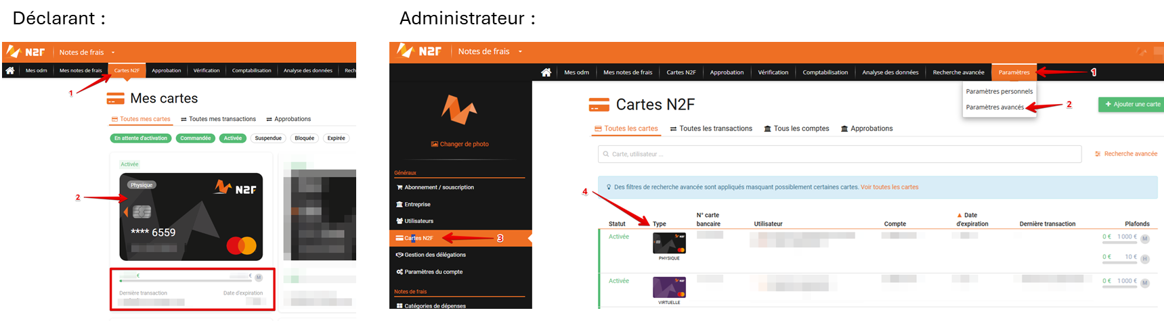Open the Notes de frais dropdown in the Déclarant header
Viewport: 1164px width, 321px height.
pos(87,52)
